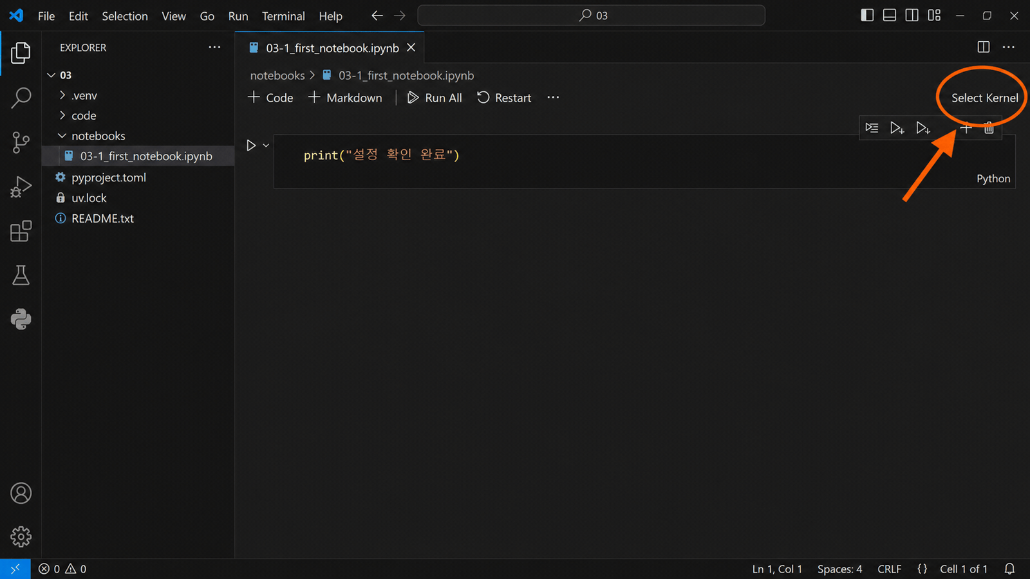Image resolution: width=1030 pixels, height=579 pixels.
Task: Open run cell options dropdown arrow
Action: click(266, 145)
